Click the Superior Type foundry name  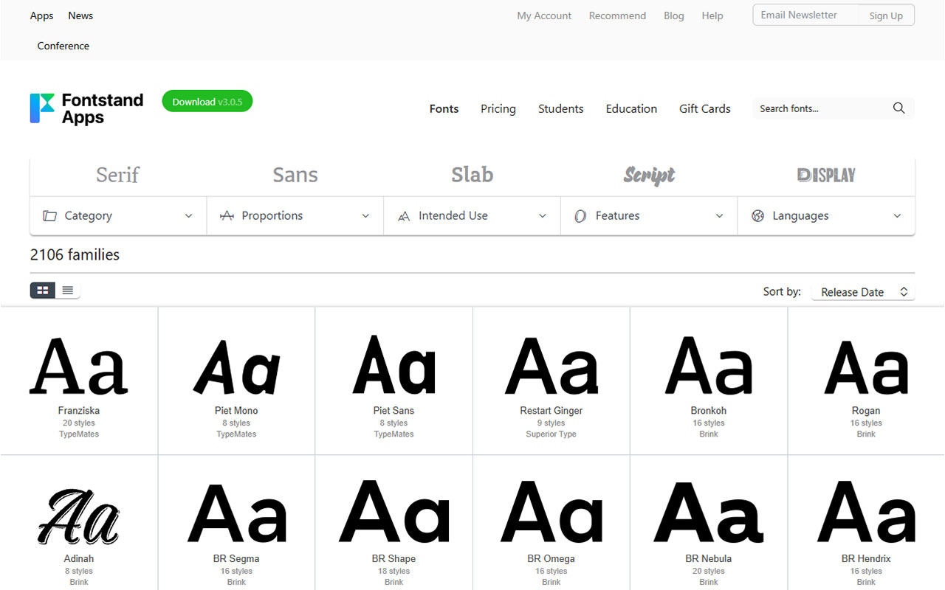[551, 434]
